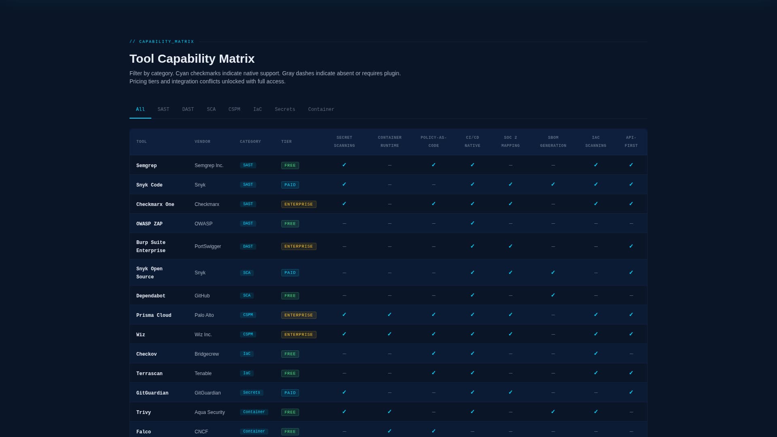The image size is (777, 437).
Task: Click the Secret Scanning column header
Action: pyautogui.click(x=344, y=142)
